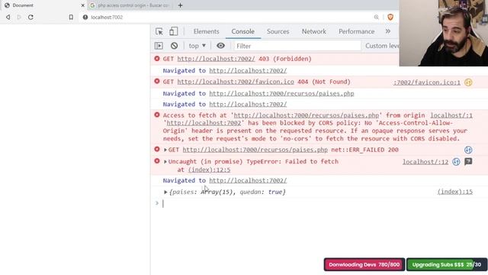Switch to the Elements tab
488x275 pixels.
pyautogui.click(x=207, y=31)
